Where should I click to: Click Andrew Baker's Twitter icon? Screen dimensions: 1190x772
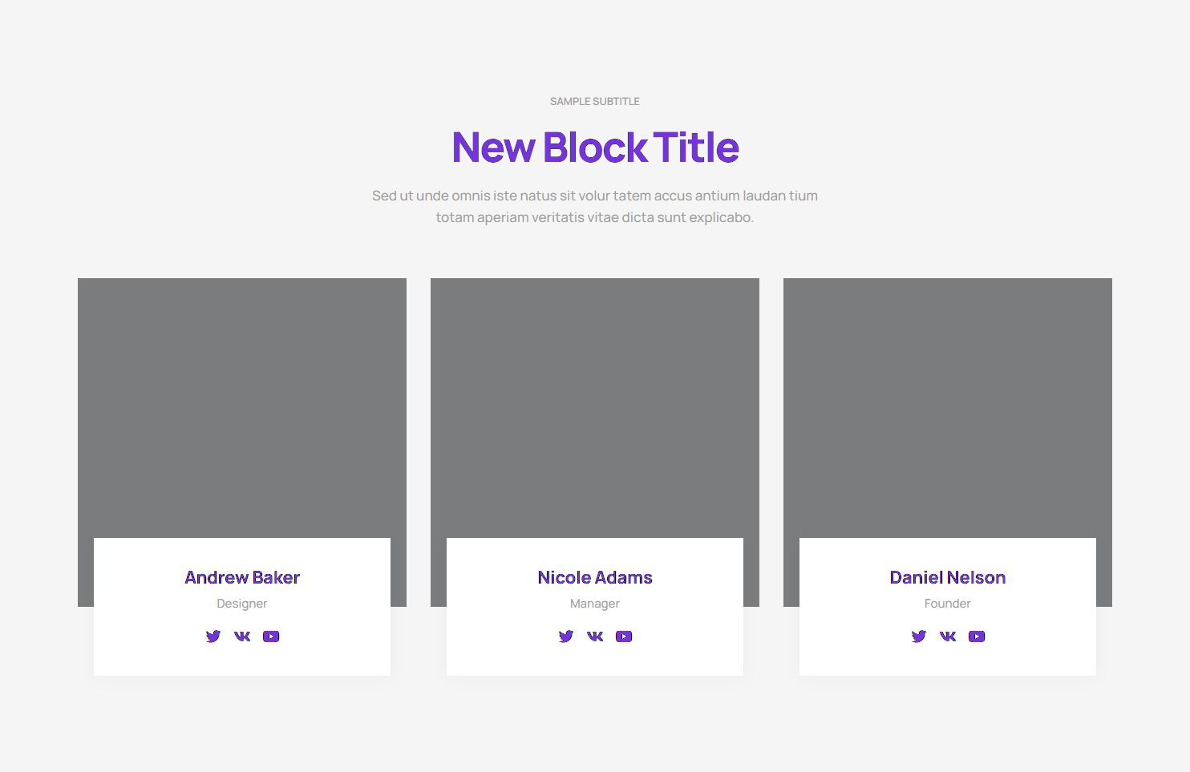pyautogui.click(x=212, y=637)
